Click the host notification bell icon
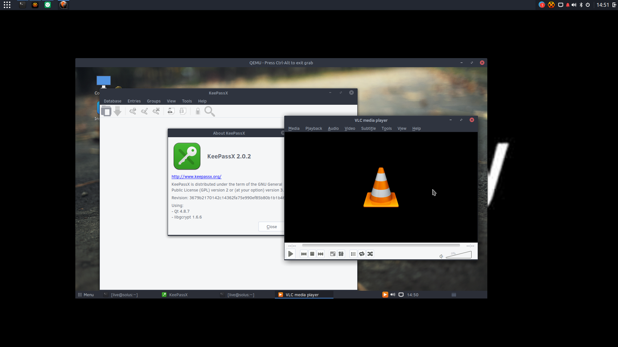 click(x=567, y=5)
